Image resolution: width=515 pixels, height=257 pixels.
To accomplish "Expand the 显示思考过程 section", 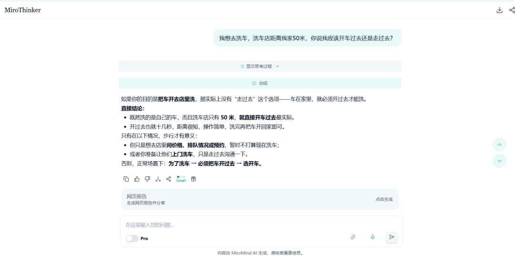I will coord(260,66).
